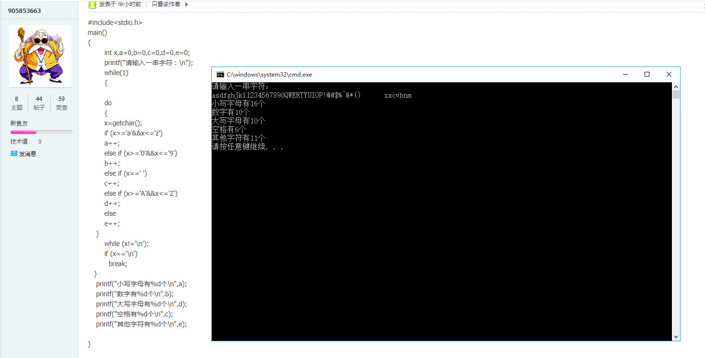Click the code line break;
The image size is (705, 358).
[x=118, y=264]
